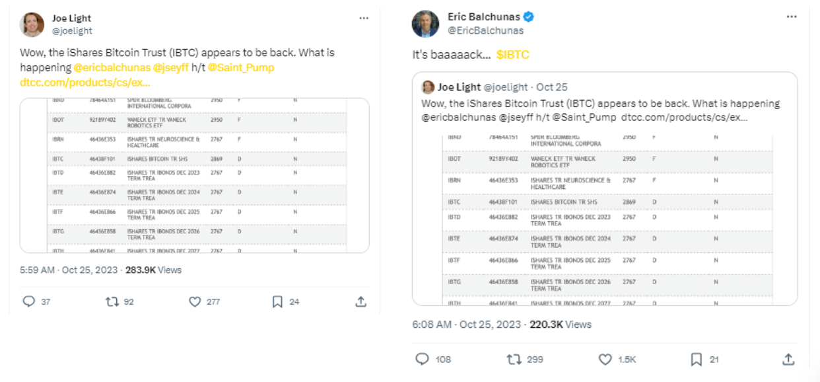Open the DTCC table image in Joe's tweet

coord(194,175)
